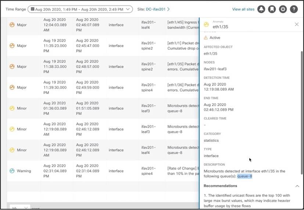
Task: Click start time Aug 19 2020 11:35:23.000 PM
Action: (55, 46)
